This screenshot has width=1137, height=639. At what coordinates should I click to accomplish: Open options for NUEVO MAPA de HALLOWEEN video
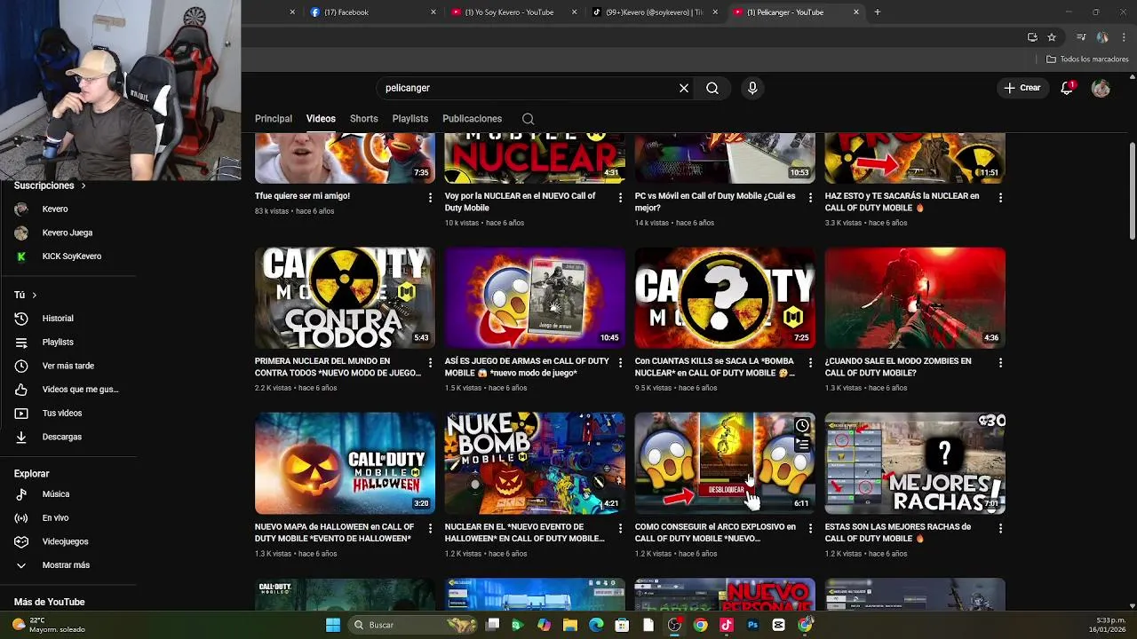coord(430,528)
